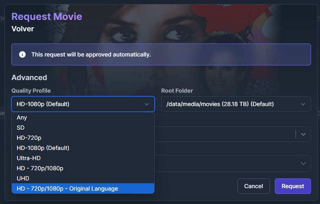Click the Volver movie title

pos(23,29)
